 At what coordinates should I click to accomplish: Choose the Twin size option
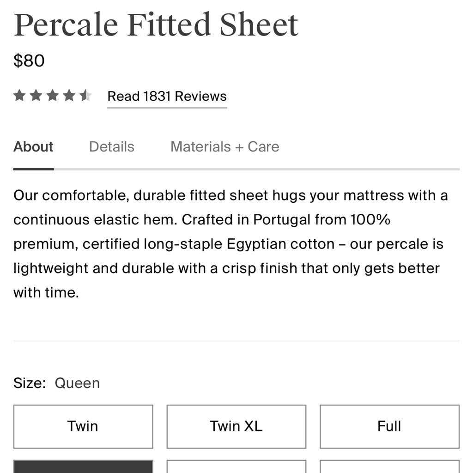[83, 426]
